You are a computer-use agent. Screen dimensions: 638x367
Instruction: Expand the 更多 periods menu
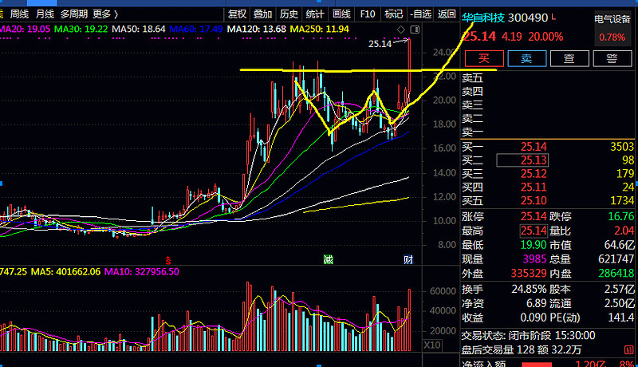point(105,14)
